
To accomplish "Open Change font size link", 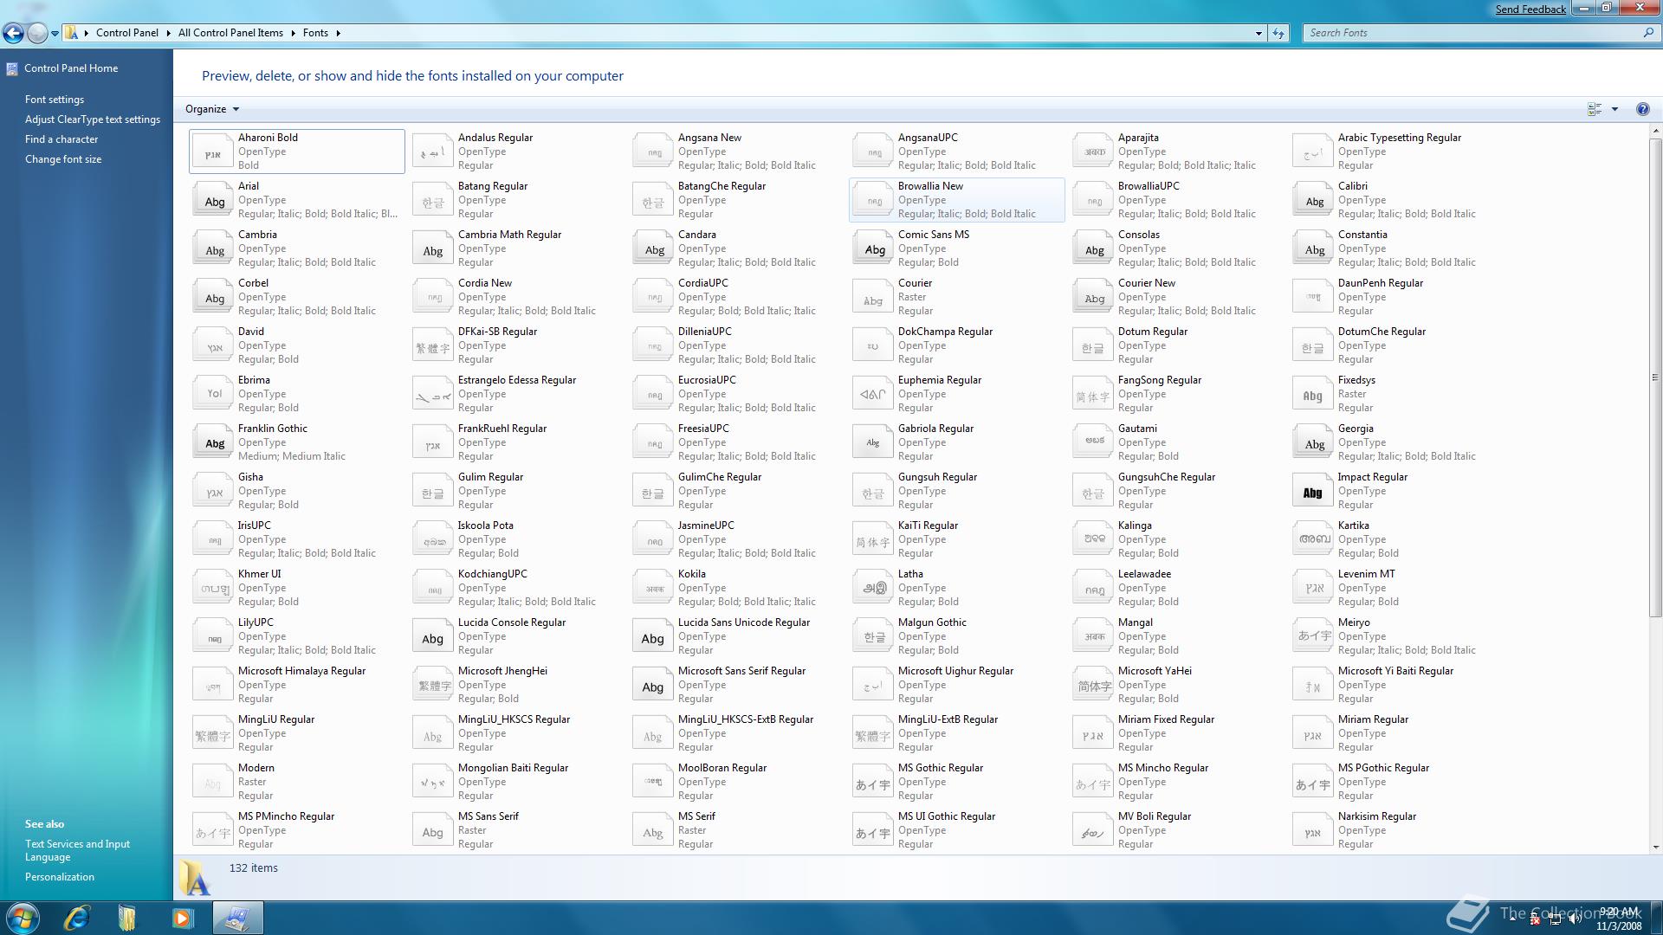I will coord(63,159).
